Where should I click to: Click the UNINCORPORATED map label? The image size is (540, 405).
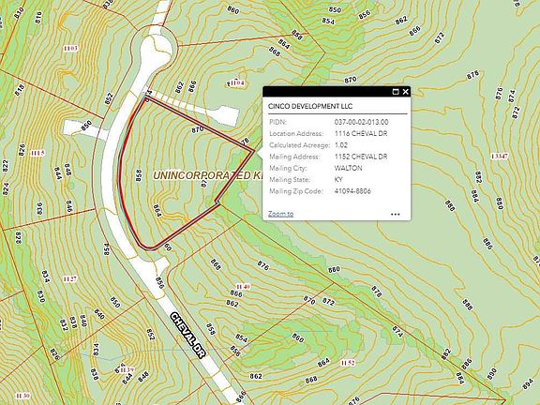[x=202, y=175]
